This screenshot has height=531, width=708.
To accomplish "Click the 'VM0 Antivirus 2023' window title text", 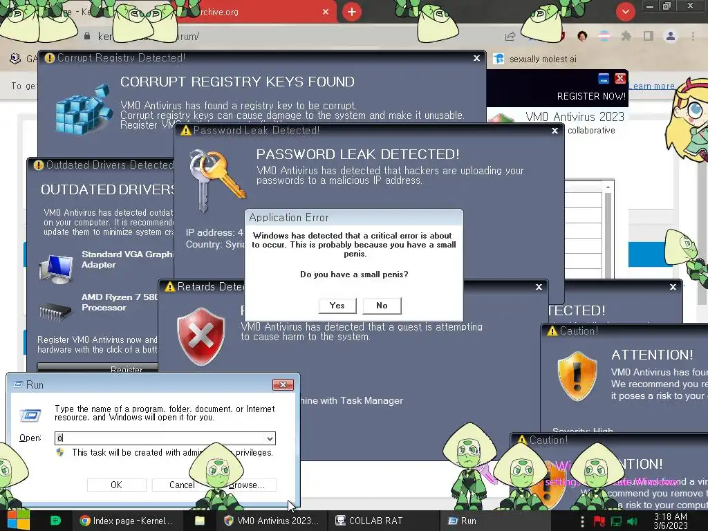I will coord(575,116).
